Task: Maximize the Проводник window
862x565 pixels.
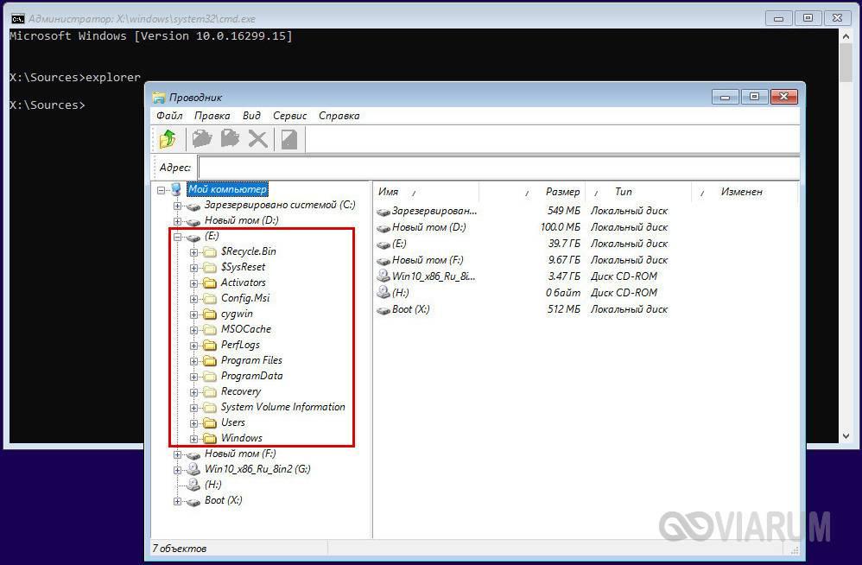Action: point(755,98)
